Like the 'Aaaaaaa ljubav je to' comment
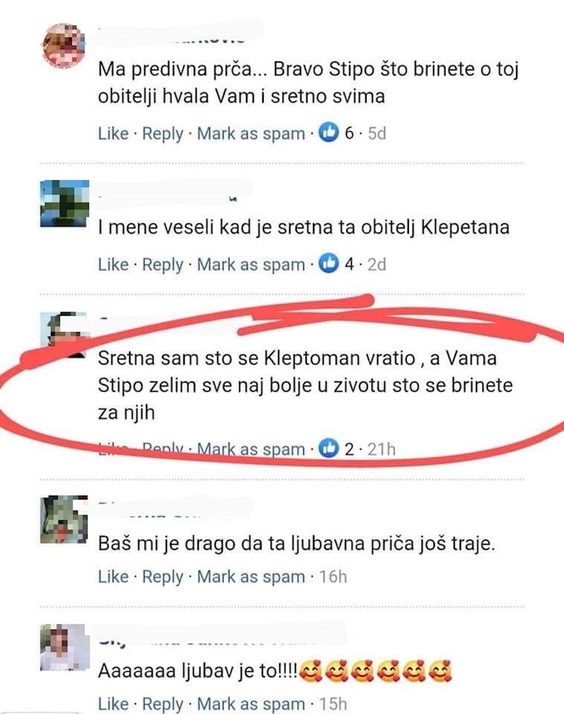 [113, 704]
